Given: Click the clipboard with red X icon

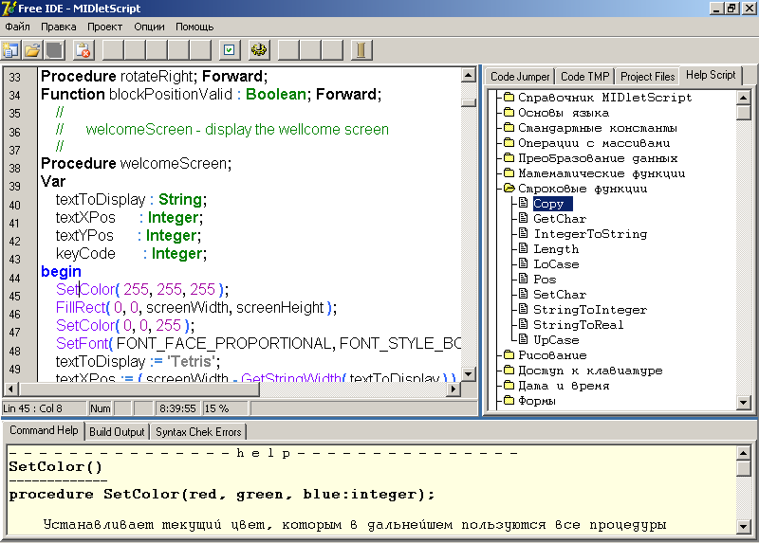Looking at the screenshot, I should point(83,49).
